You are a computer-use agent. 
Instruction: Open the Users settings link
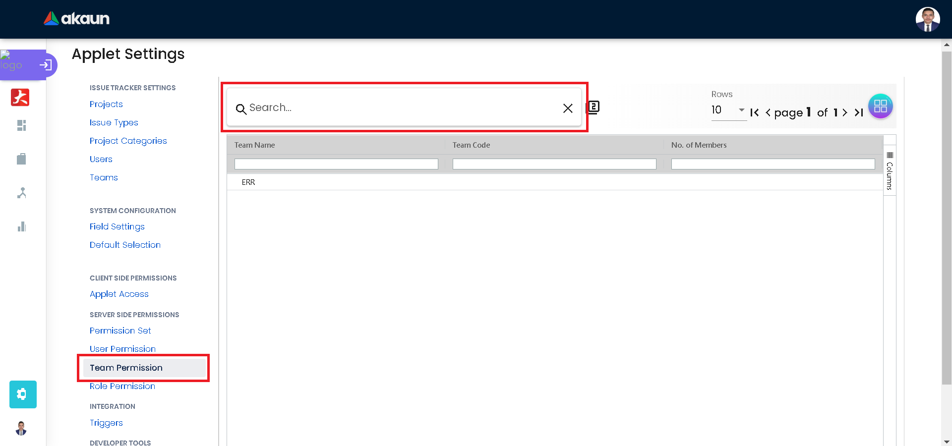pyautogui.click(x=101, y=159)
